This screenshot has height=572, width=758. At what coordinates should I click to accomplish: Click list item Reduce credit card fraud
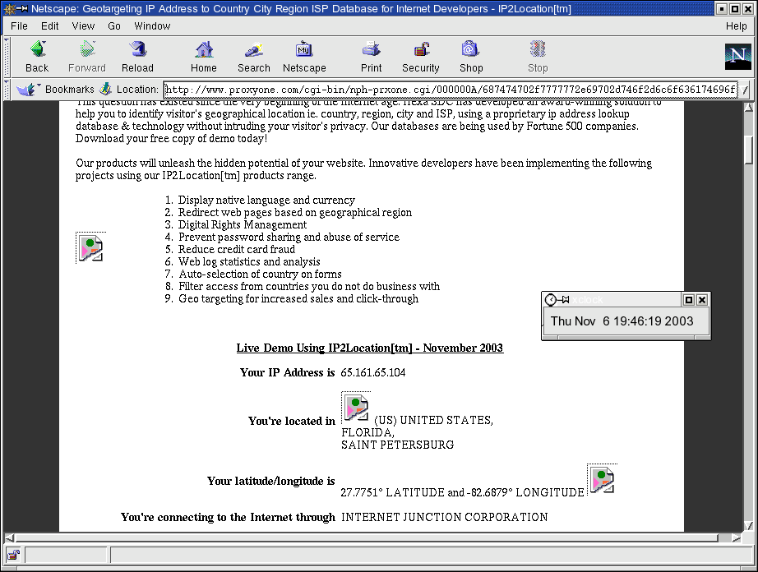237,249
